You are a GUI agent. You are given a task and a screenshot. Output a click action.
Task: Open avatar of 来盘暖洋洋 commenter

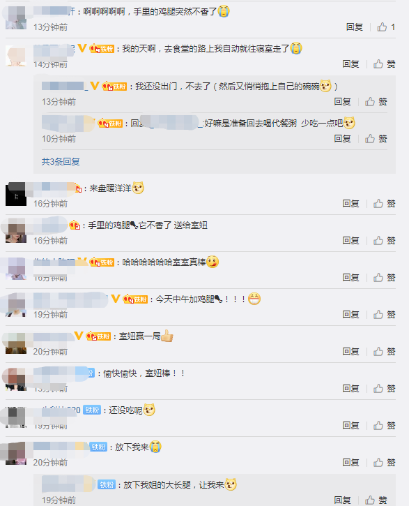[16, 195]
